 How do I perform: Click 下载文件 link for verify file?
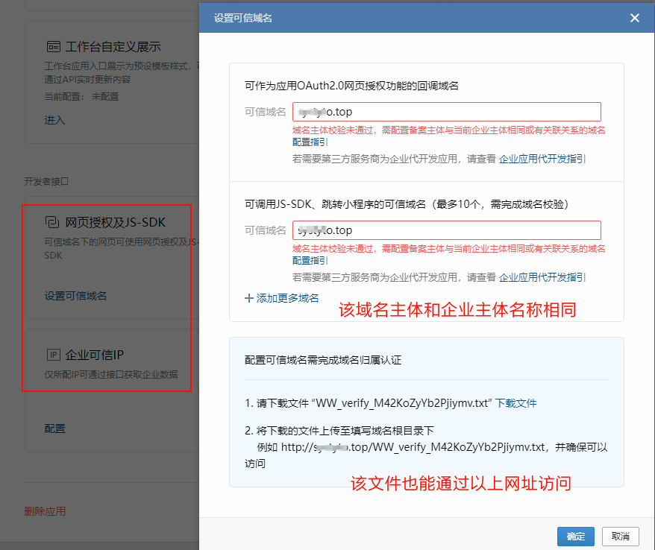516,403
